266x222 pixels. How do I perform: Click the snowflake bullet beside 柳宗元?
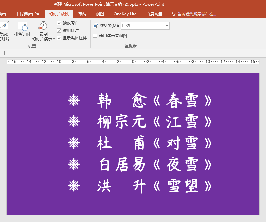[x=74, y=121]
